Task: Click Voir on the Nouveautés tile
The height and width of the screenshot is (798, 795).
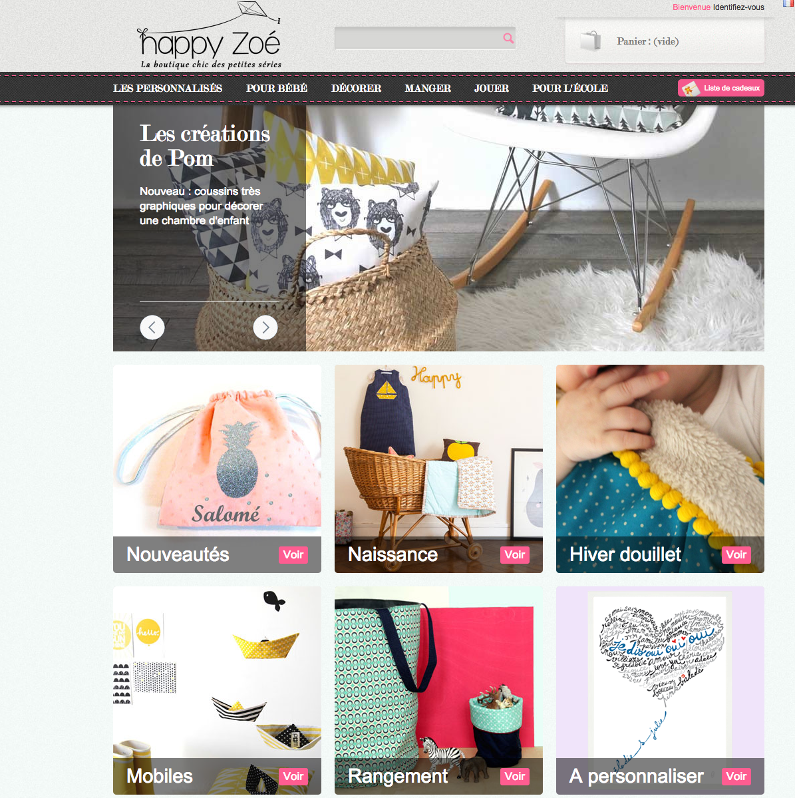Action: 293,554
